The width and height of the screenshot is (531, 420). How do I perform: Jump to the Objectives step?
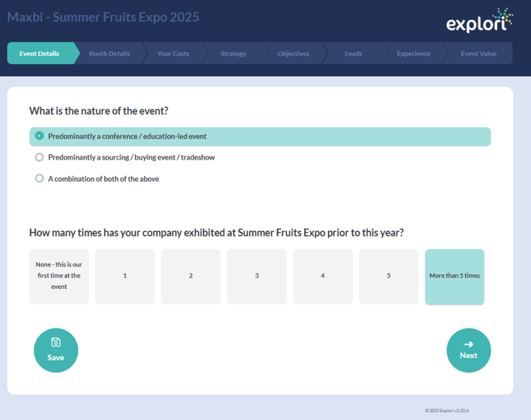coord(293,53)
